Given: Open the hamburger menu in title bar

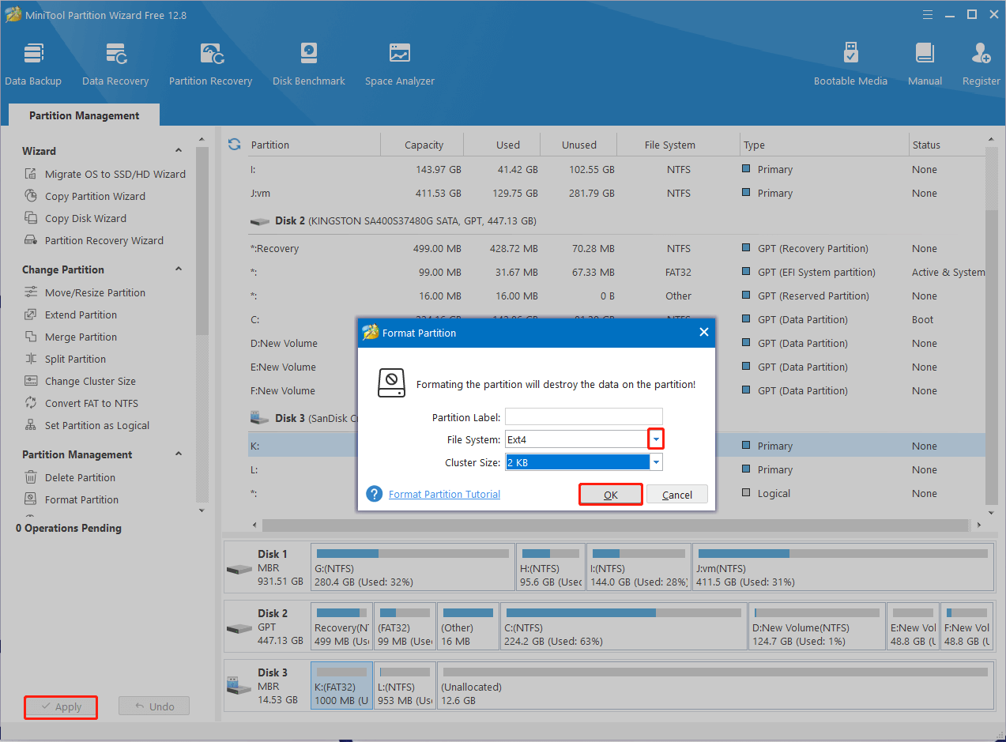Looking at the screenshot, I should (929, 14).
